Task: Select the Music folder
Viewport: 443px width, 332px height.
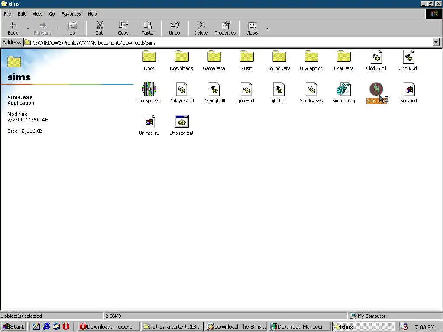Action: [x=246, y=61]
